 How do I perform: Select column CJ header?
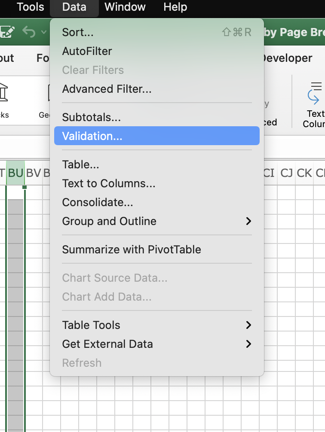point(286,173)
